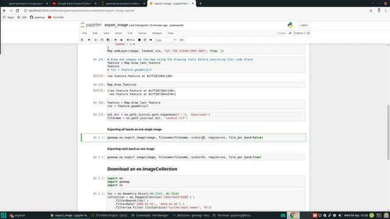390x219 pixels.
Task: Open the Cell menu
Action: [130, 33]
